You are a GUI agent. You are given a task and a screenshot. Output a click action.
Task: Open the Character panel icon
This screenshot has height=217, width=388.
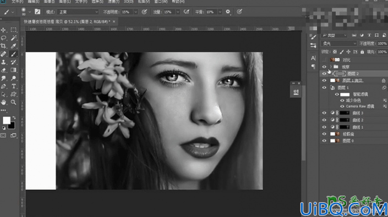(x=313, y=58)
